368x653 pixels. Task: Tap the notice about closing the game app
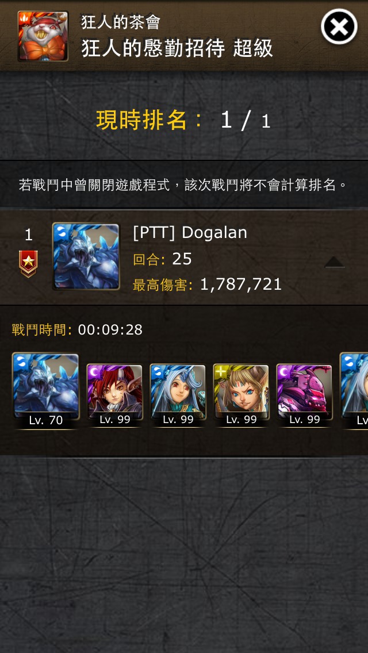(183, 185)
